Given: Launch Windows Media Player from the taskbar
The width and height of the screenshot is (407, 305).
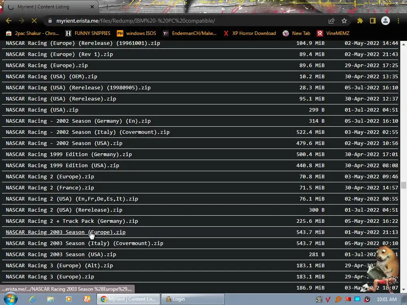Looking at the screenshot, I should click(69, 299).
